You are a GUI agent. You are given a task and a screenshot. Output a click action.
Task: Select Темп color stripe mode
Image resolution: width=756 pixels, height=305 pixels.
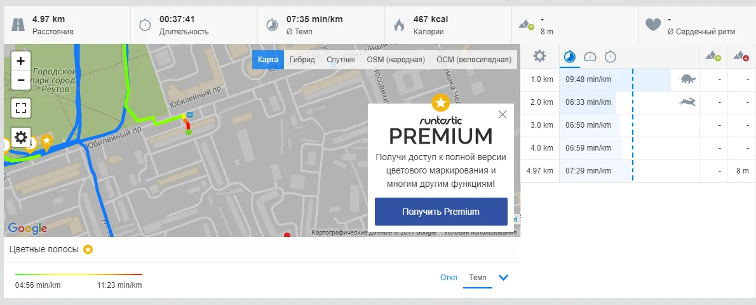tap(478, 278)
